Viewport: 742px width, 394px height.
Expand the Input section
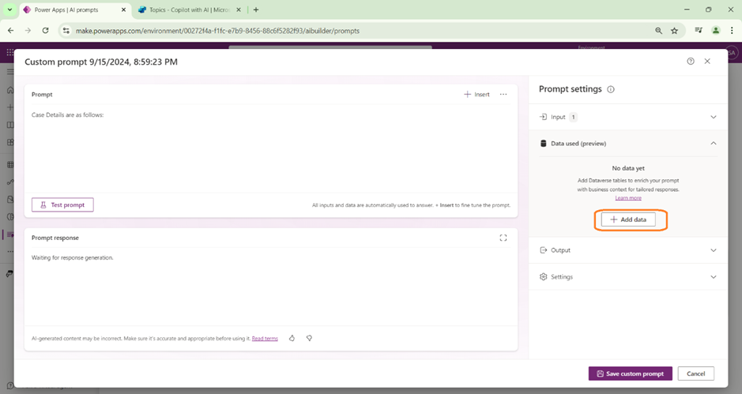pyautogui.click(x=713, y=117)
